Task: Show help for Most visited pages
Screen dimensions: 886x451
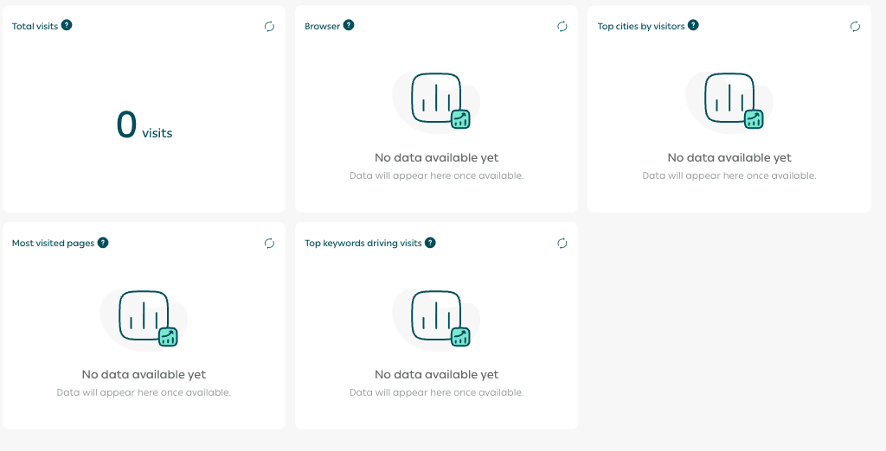Action: tap(103, 243)
